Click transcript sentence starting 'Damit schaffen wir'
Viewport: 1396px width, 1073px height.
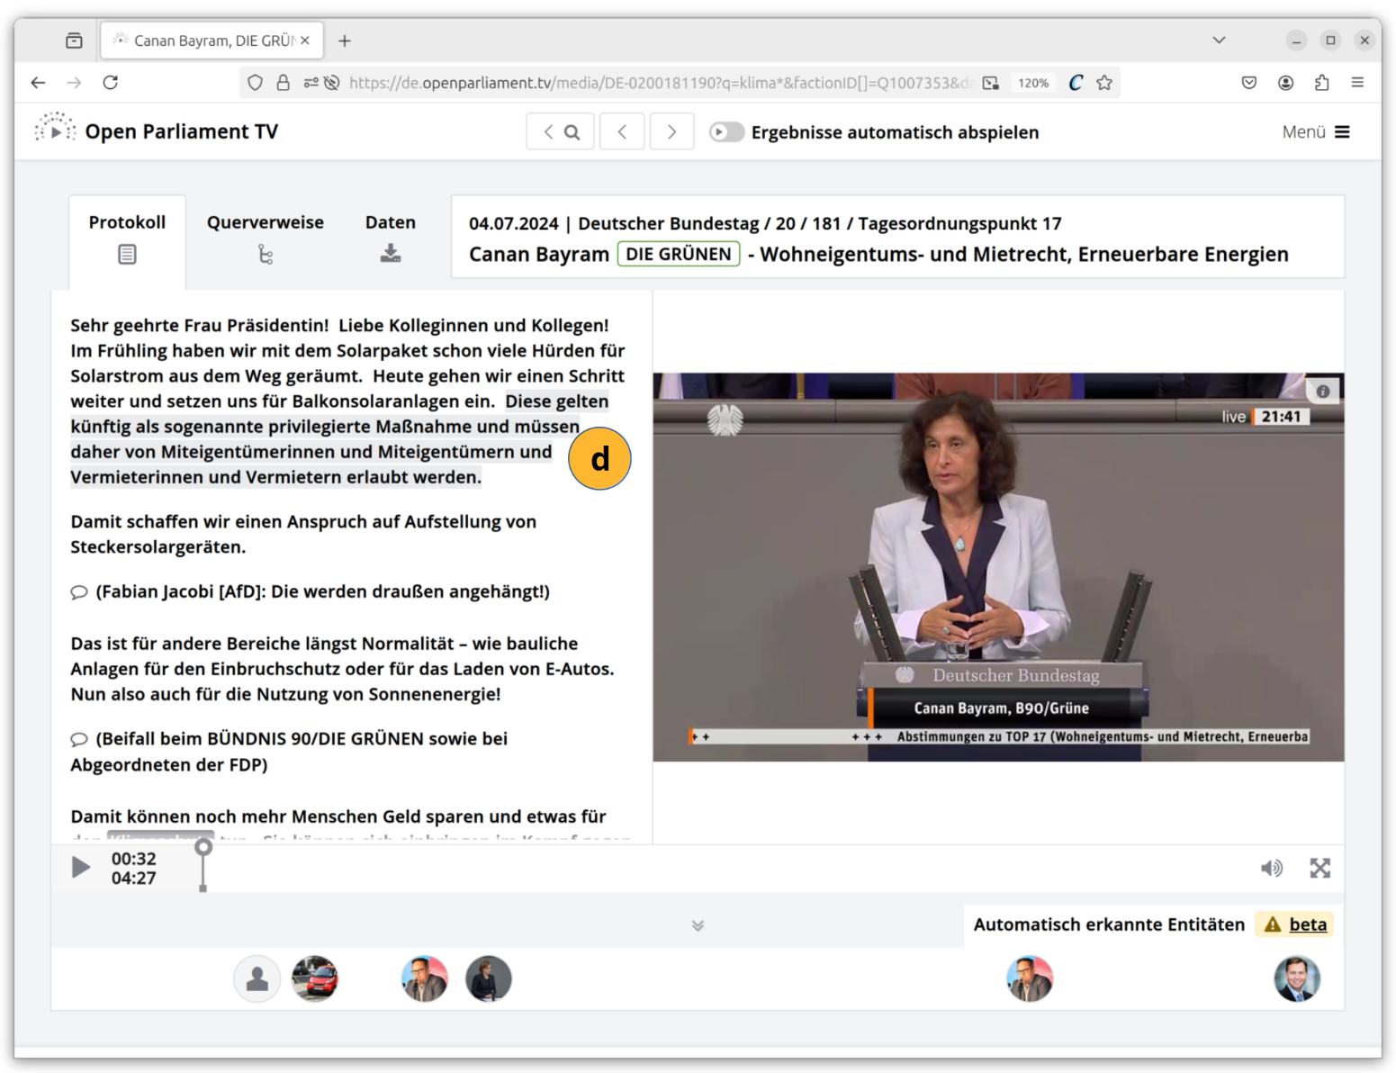(x=303, y=534)
